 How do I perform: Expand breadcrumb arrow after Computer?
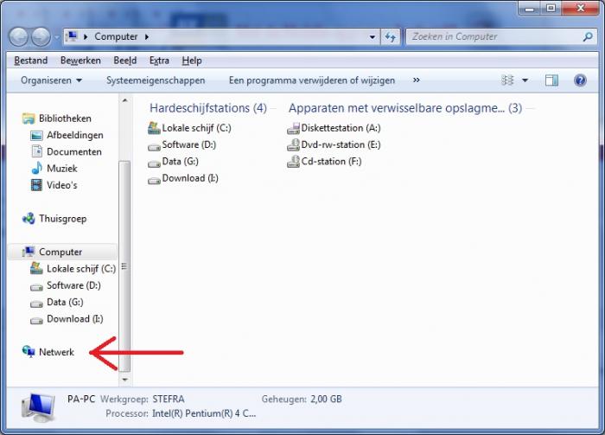pyautogui.click(x=147, y=36)
